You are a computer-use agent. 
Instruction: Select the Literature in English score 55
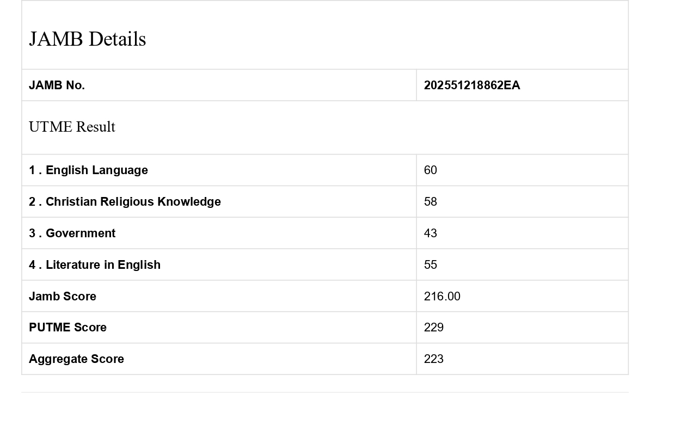click(431, 265)
